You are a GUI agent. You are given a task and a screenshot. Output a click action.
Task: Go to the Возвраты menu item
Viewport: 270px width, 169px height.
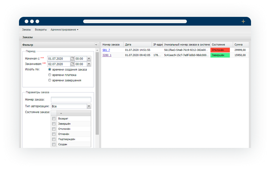41,30
